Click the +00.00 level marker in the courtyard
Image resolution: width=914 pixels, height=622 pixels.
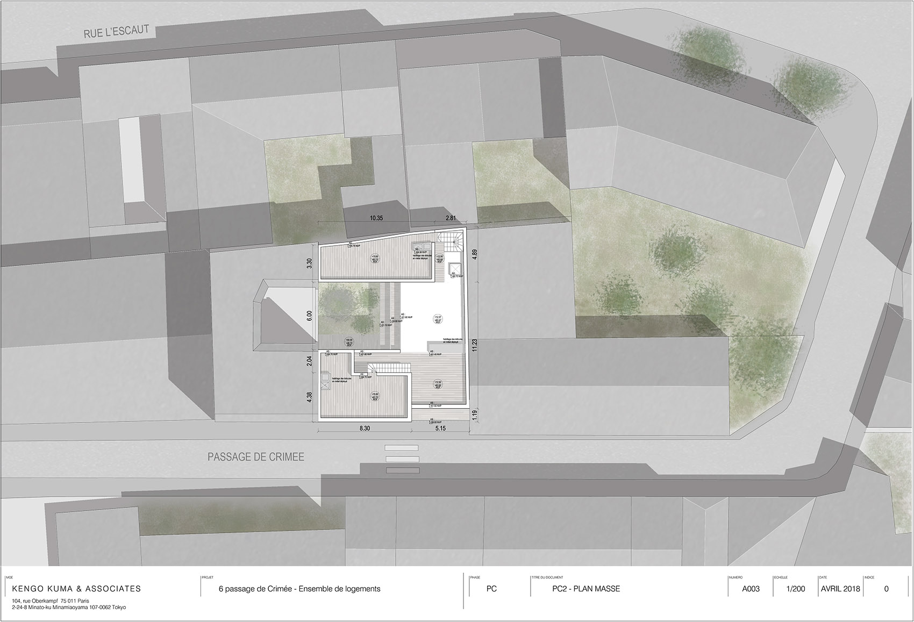[349, 342]
